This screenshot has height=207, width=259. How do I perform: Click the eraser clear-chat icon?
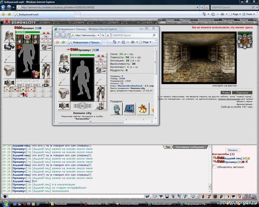(x=155, y=196)
